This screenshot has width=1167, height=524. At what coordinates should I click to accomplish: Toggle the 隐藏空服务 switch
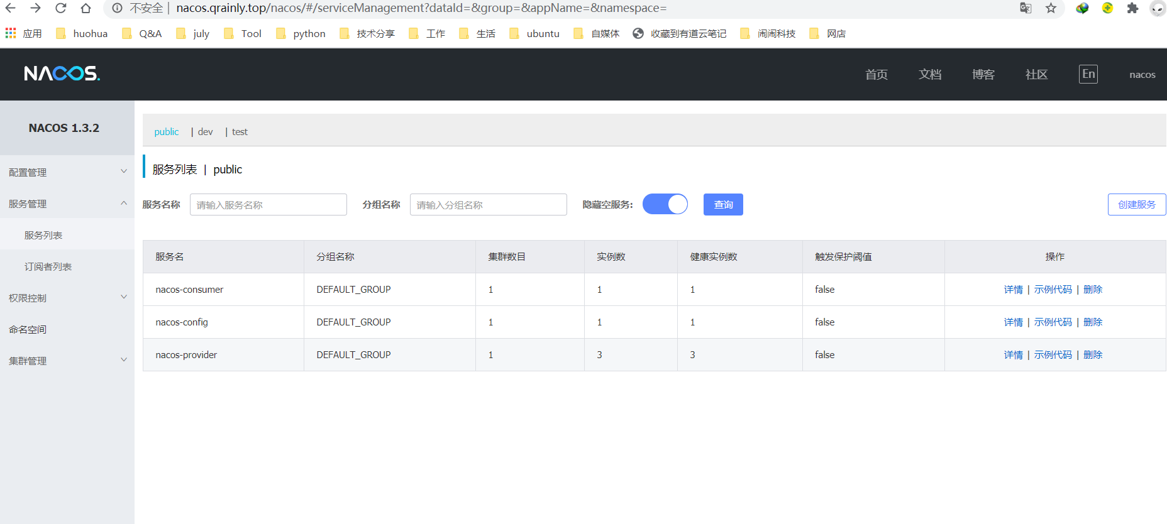coord(665,204)
